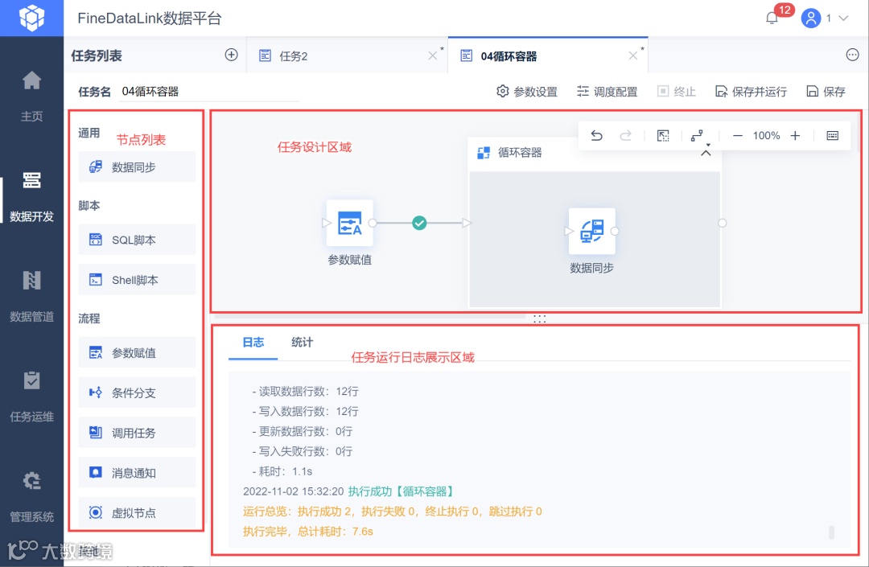The height and width of the screenshot is (567, 869).
Task: Open the notification bell with 12 alerts
Action: tap(772, 18)
